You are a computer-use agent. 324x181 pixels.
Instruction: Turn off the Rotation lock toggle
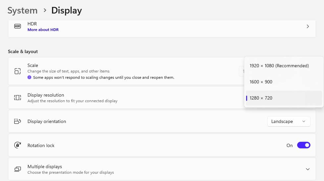[303, 145]
